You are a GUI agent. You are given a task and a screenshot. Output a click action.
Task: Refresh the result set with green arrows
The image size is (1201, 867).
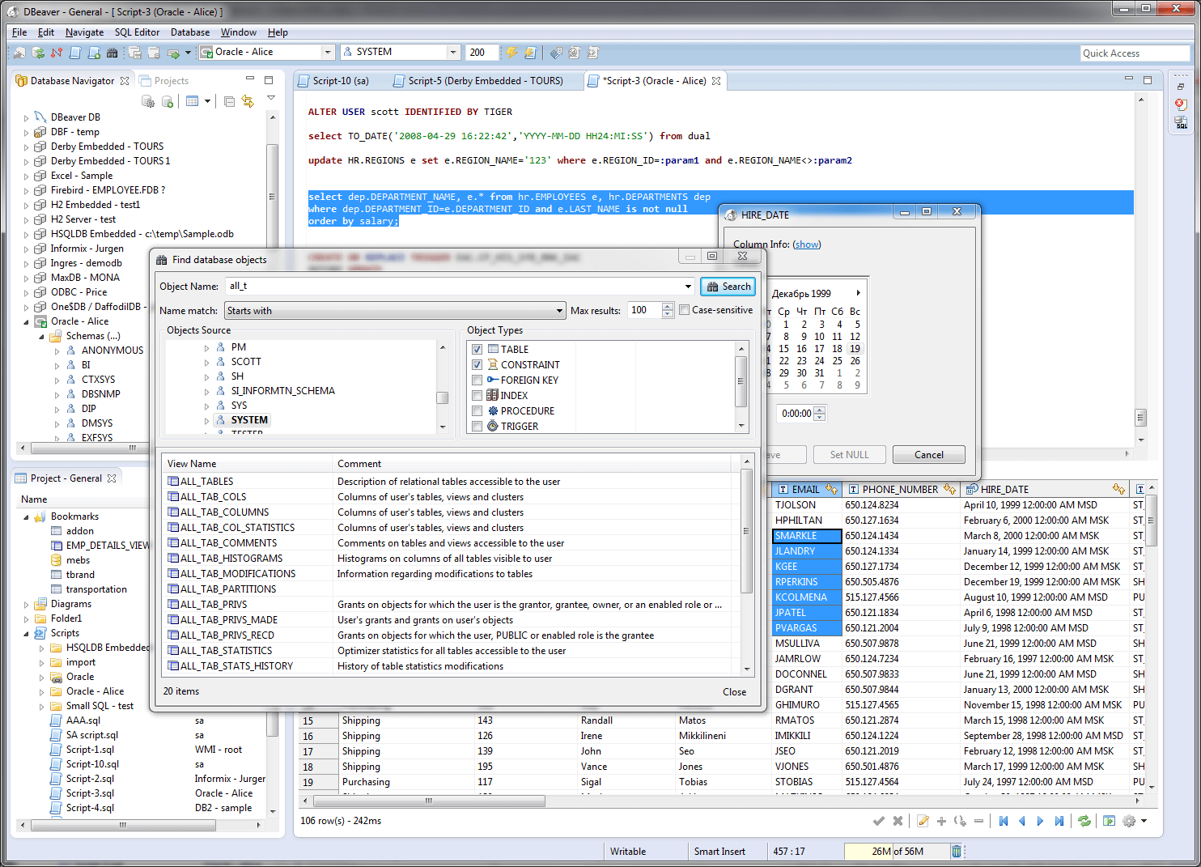[x=1084, y=821]
